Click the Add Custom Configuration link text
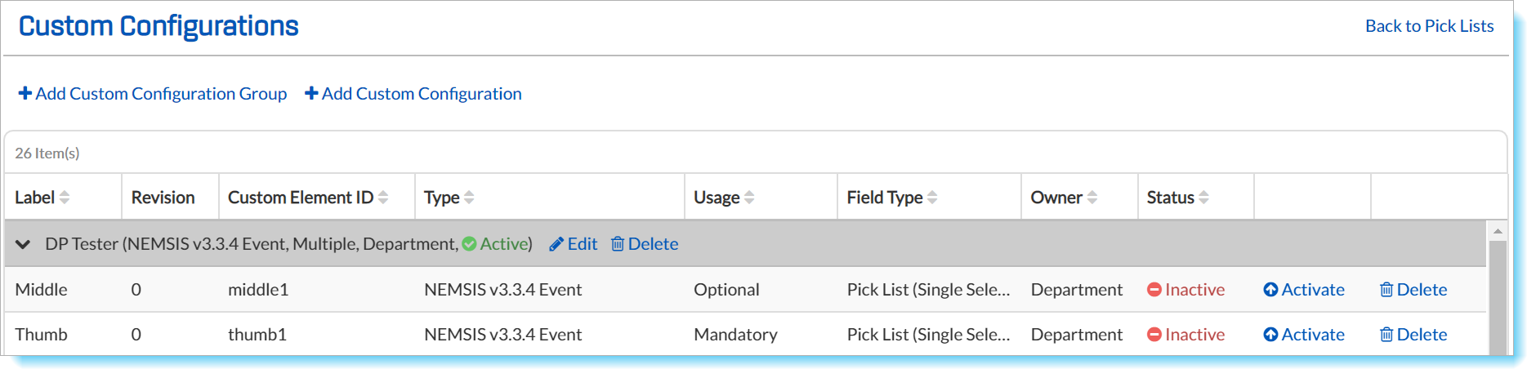The image size is (1527, 369). coord(422,94)
